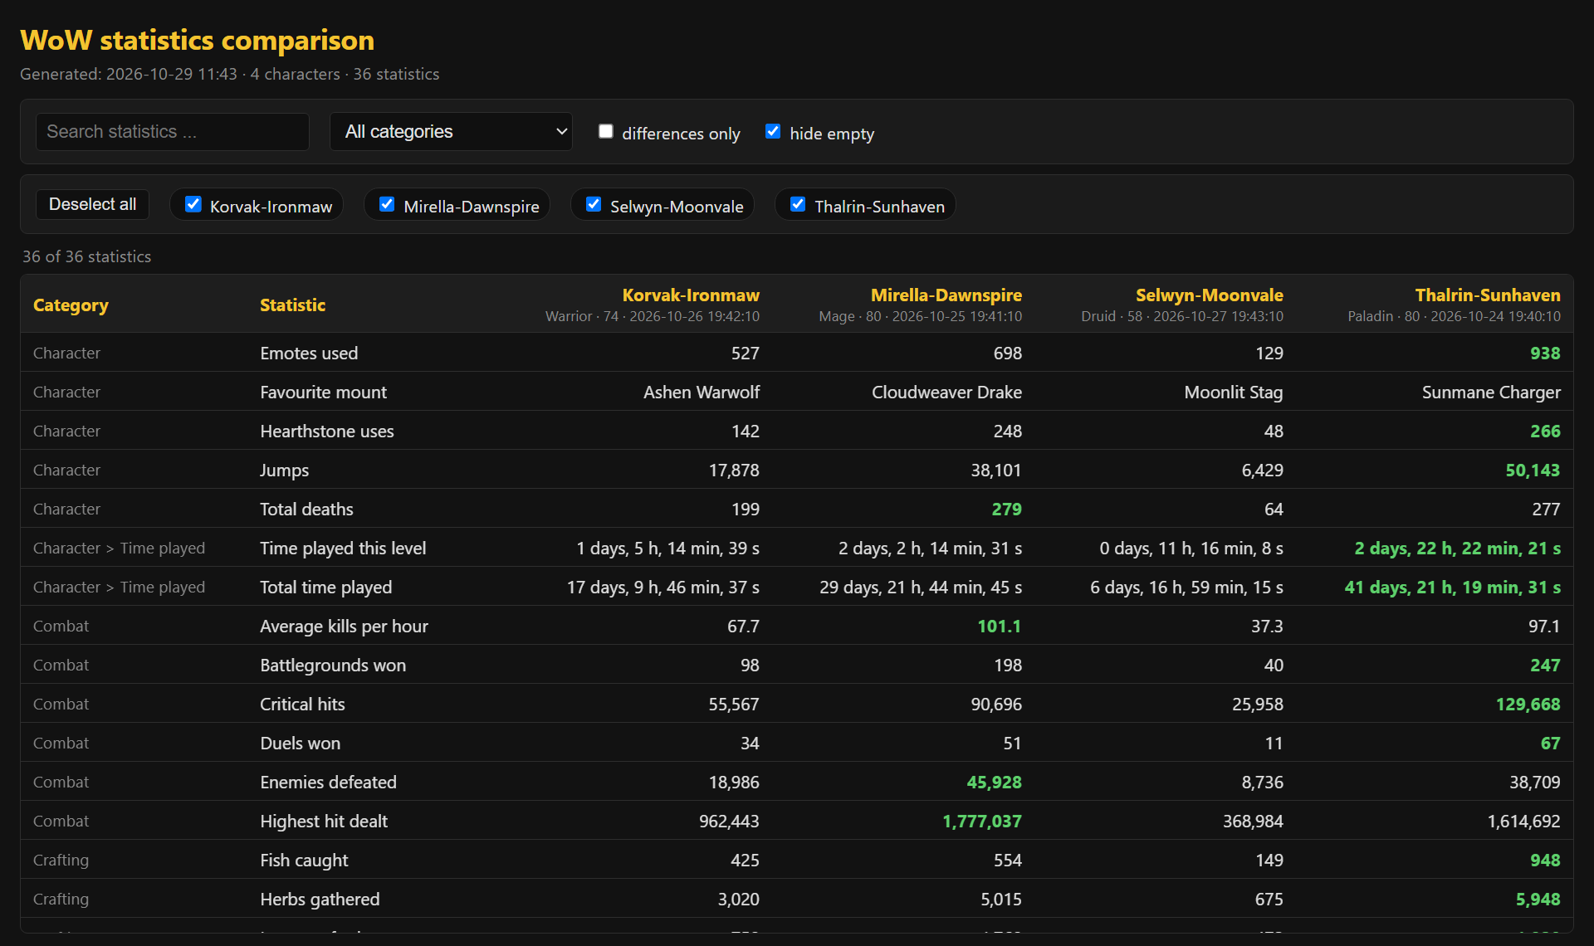Screen dimensions: 1594x946
Task: Click the 41 days total time played value
Action: coord(1452,588)
